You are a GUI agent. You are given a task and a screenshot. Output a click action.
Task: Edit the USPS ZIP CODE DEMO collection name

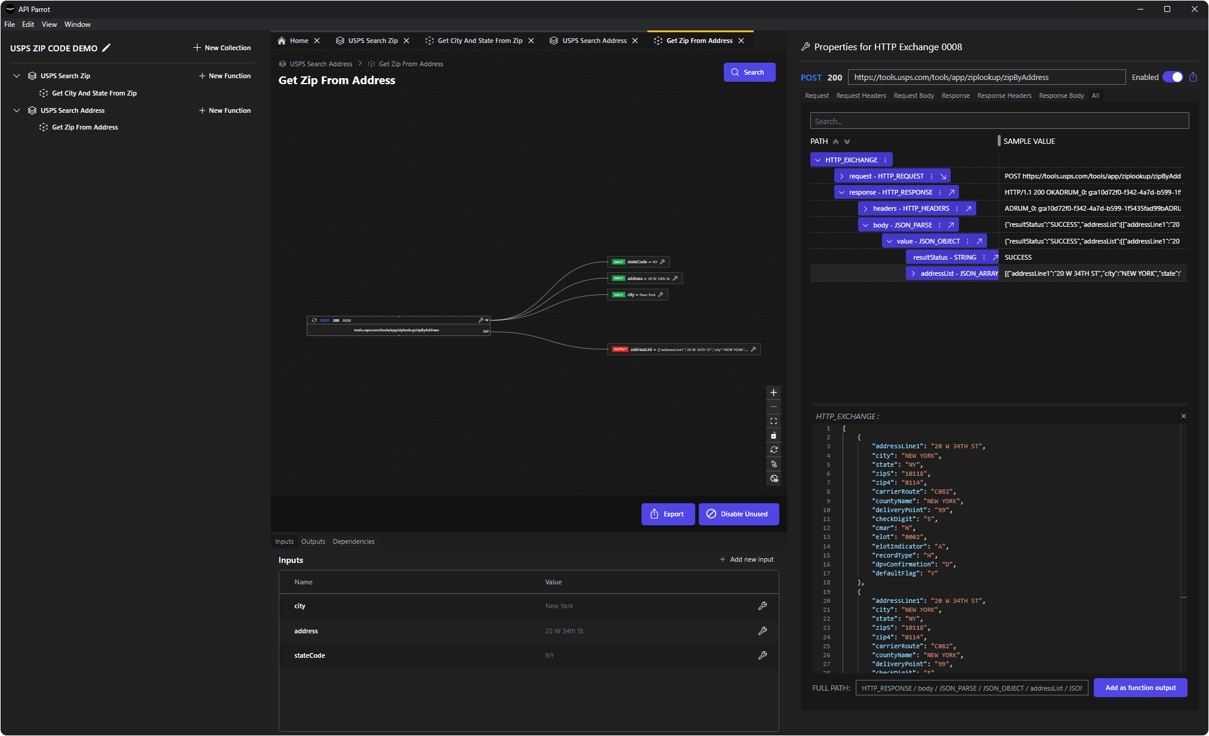coord(106,48)
